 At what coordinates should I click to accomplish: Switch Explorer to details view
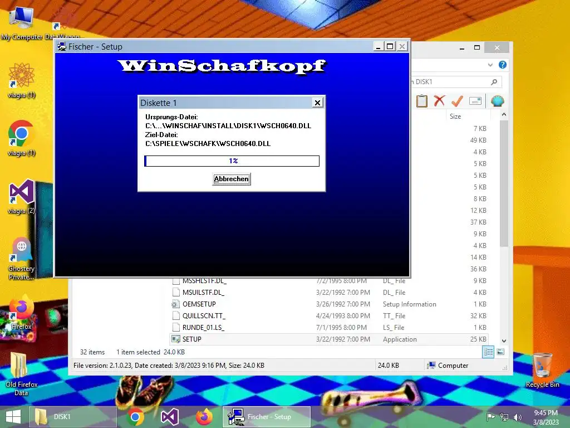(488, 352)
